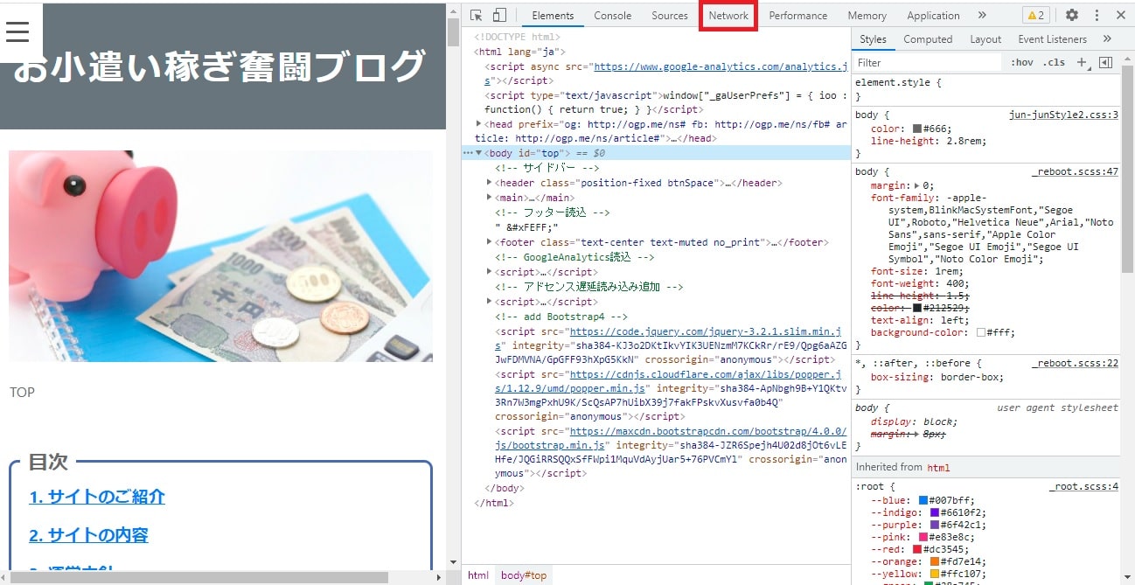
Task: Open the Console tab
Action: (612, 16)
